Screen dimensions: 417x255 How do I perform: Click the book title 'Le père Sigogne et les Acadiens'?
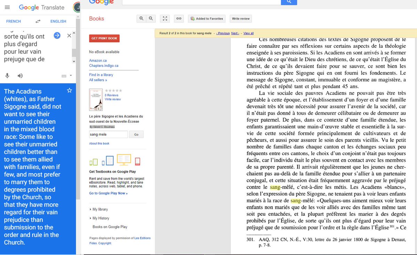point(116,118)
